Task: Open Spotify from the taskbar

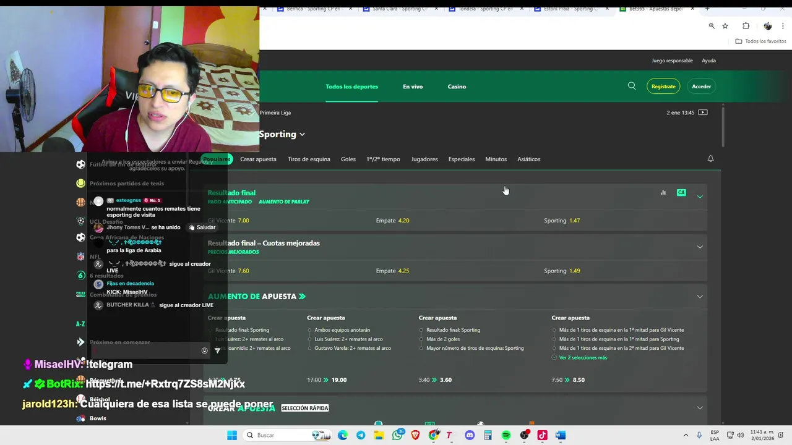Action: (506, 435)
